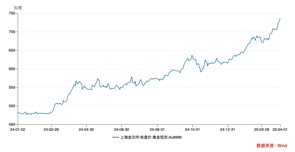This screenshot has height=152, width=295.
Task: Click the 元/克 unit label
Action: coord(18,8)
